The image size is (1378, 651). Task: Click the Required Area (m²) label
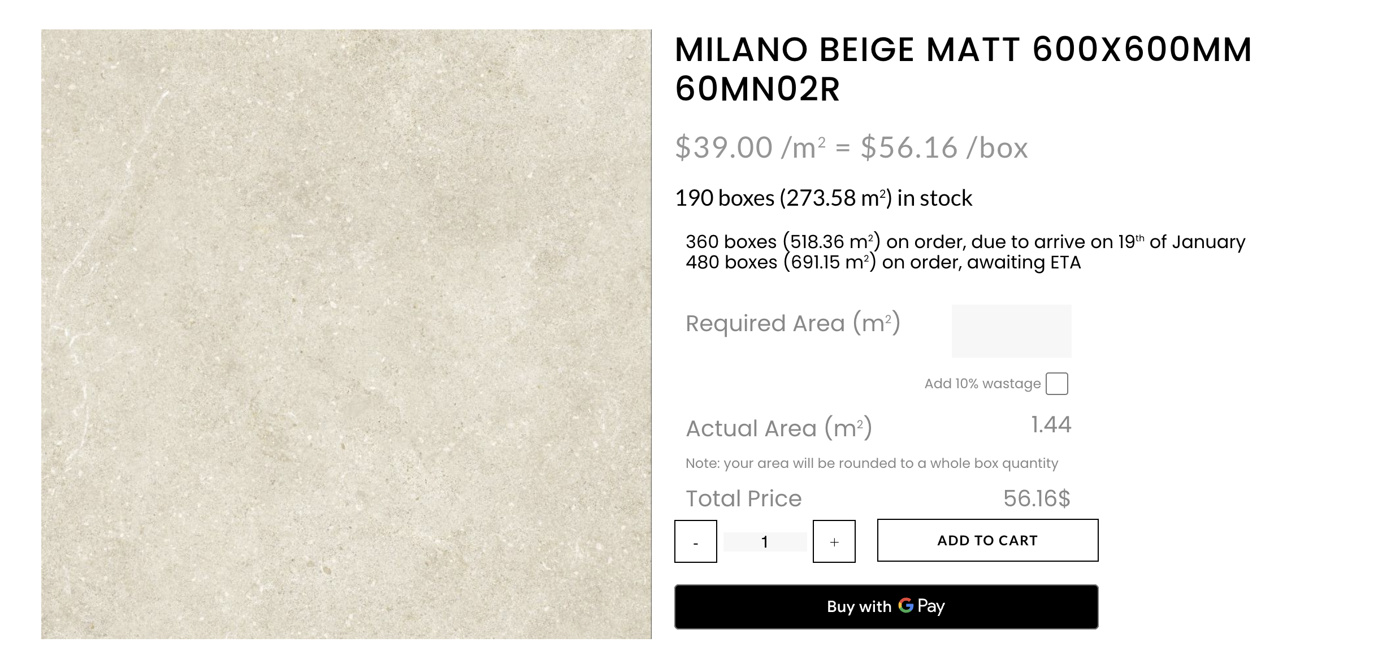coord(792,323)
